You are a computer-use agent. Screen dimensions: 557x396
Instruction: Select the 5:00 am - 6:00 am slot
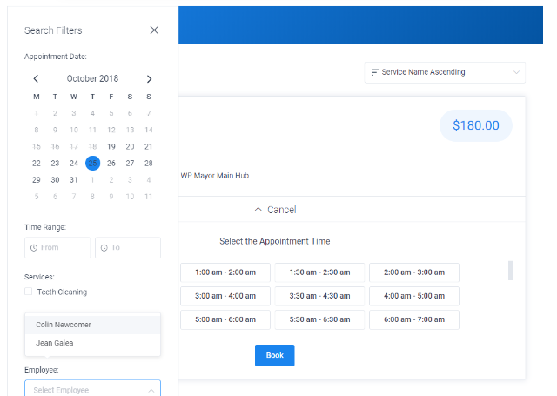pos(225,319)
